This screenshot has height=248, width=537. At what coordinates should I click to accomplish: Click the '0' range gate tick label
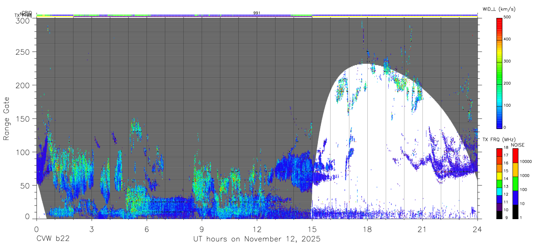28,217
